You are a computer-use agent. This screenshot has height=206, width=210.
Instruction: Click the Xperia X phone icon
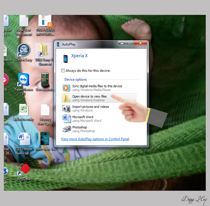tap(66, 59)
